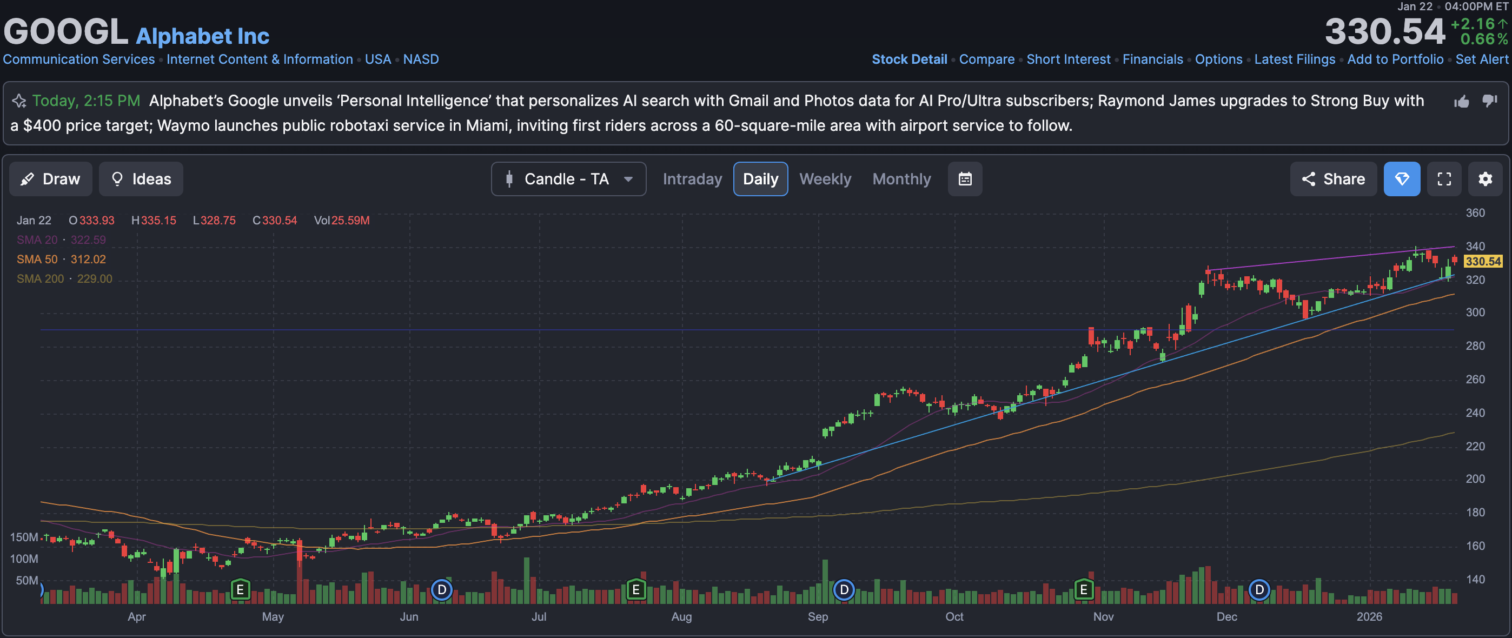
Task: Click the thumbs down icon on news
Action: tap(1489, 101)
